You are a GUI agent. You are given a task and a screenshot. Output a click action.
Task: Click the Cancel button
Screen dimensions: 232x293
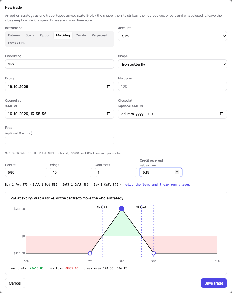click(x=15, y=283)
